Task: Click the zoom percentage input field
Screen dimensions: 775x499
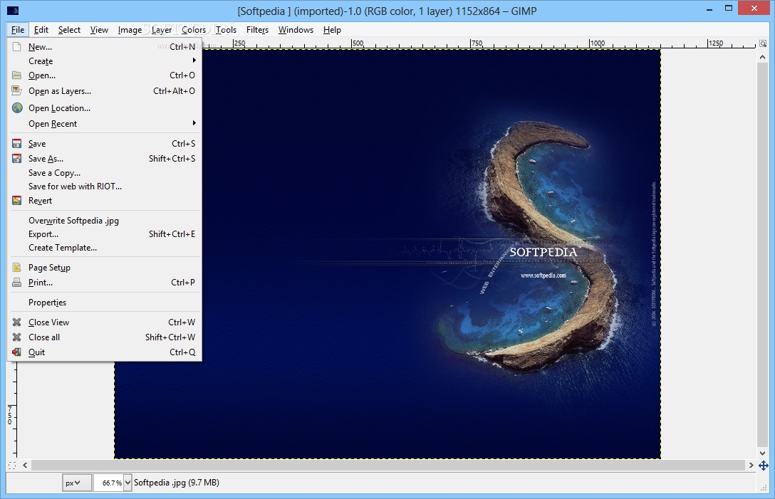Action: pyautogui.click(x=109, y=483)
